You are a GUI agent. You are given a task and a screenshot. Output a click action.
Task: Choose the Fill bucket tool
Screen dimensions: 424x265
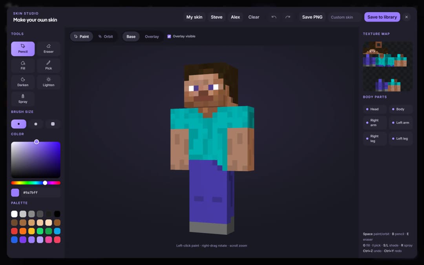coord(23,66)
